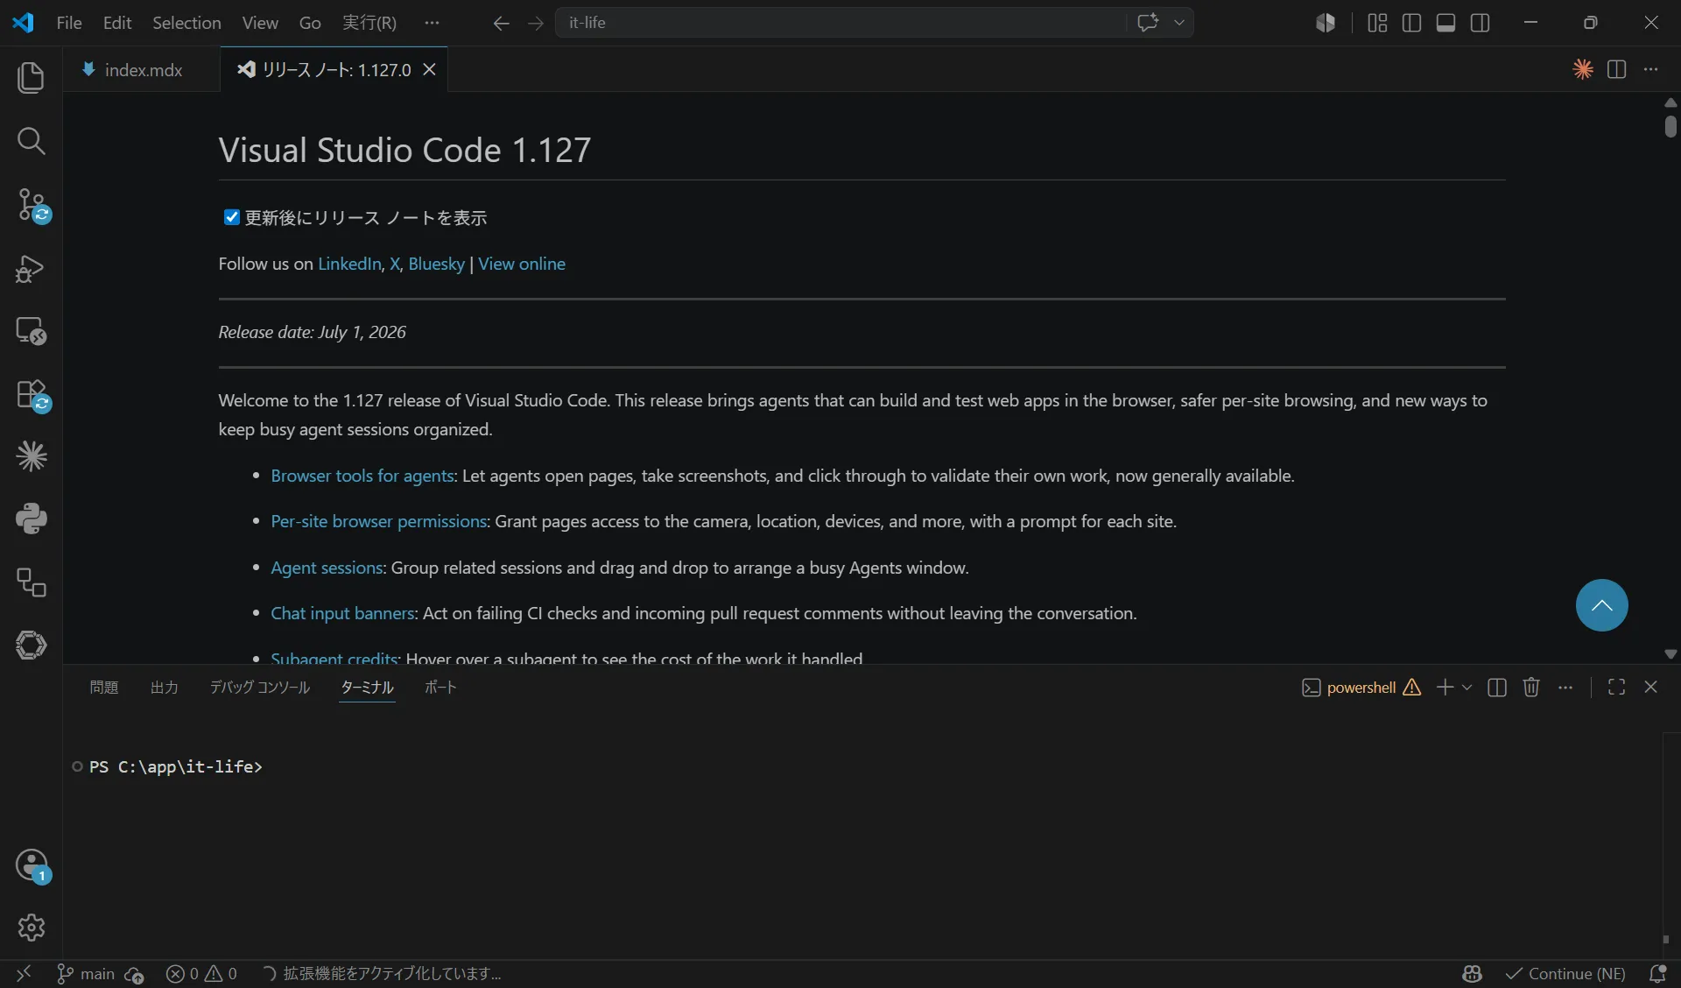Open errors and warnings count in status bar

click(201, 974)
